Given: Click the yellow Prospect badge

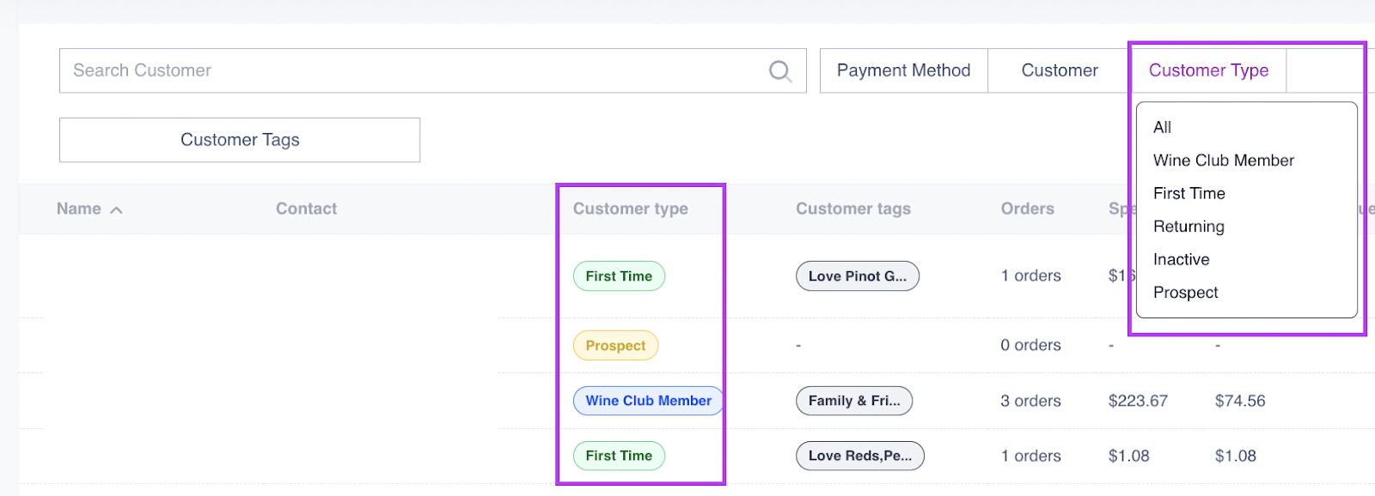Looking at the screenshot, I should click(x=615, y=346).
